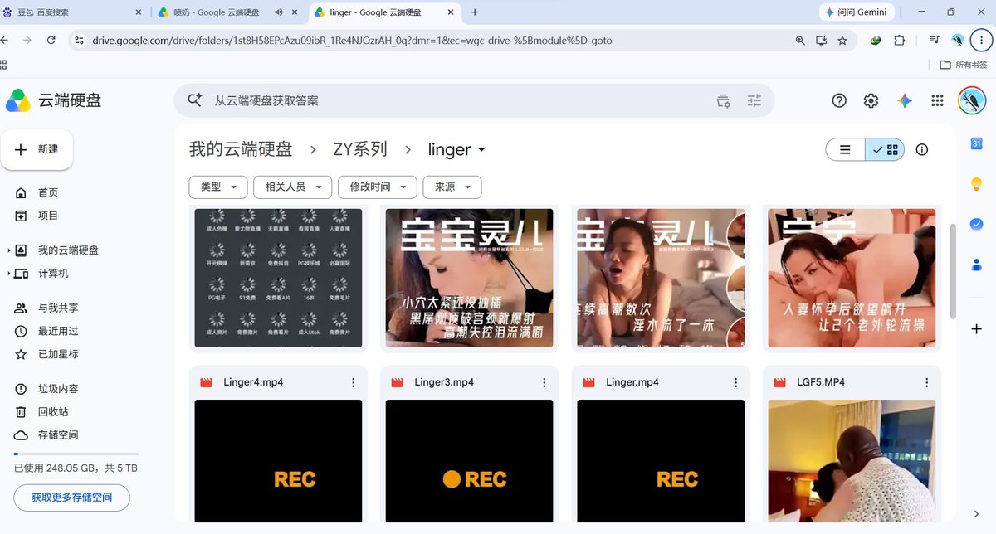Open Google Drive logo home link
The width and height of the screenshot is (996, 534).
53,100
